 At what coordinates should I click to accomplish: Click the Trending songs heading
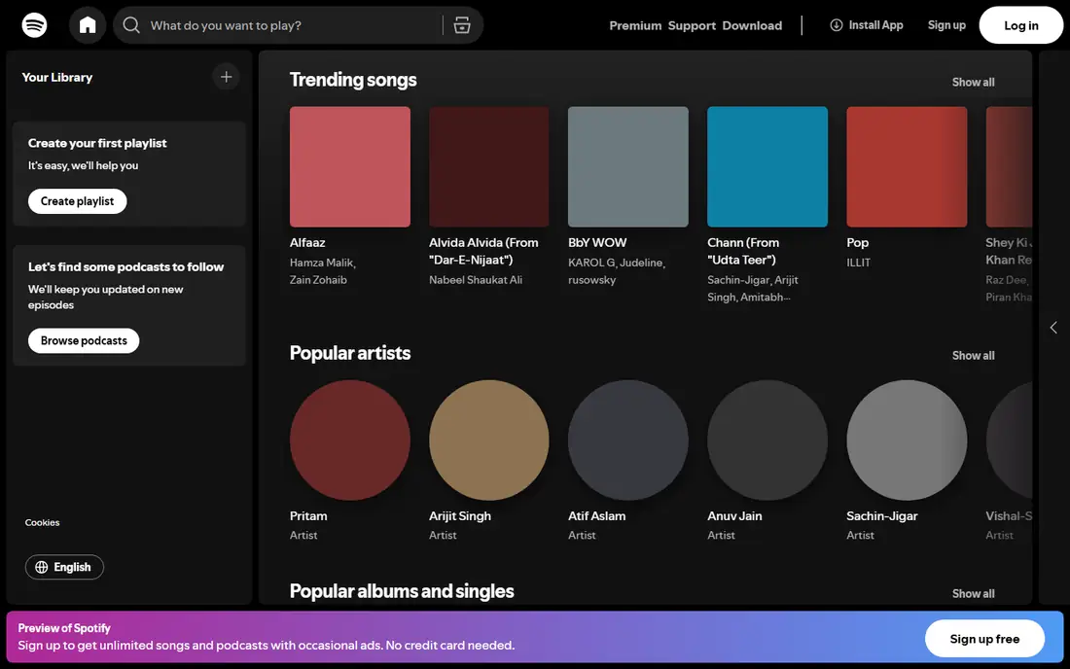(x=353, y=80)
